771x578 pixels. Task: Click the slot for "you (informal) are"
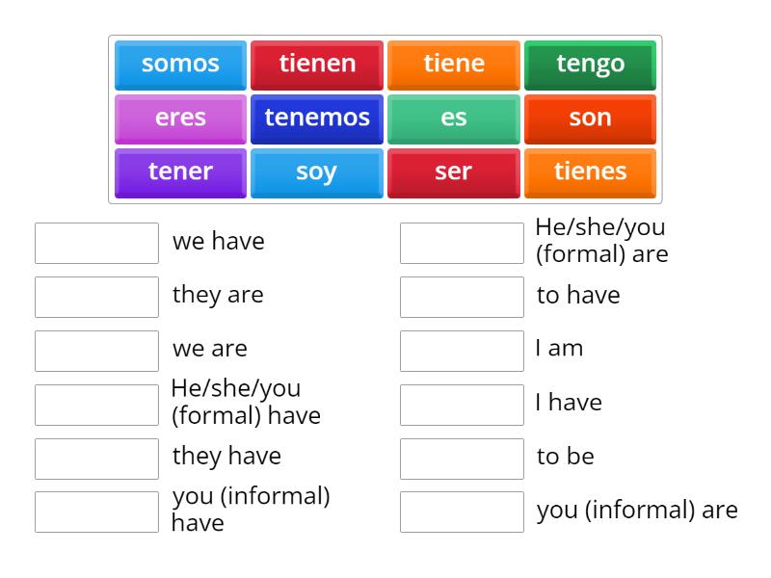(x=462, y=511)
